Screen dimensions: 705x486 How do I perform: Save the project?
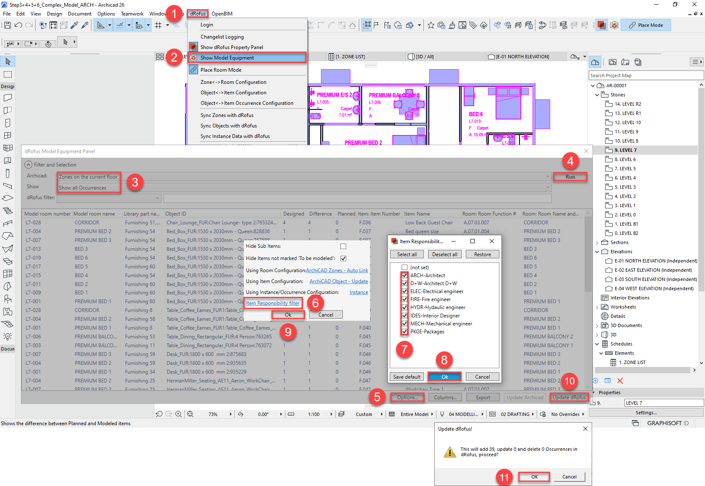click(x=7, y=25)
